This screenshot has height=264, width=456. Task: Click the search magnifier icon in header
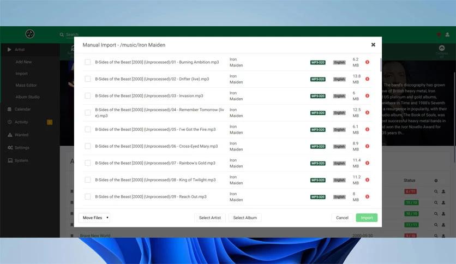coord(62,34)
